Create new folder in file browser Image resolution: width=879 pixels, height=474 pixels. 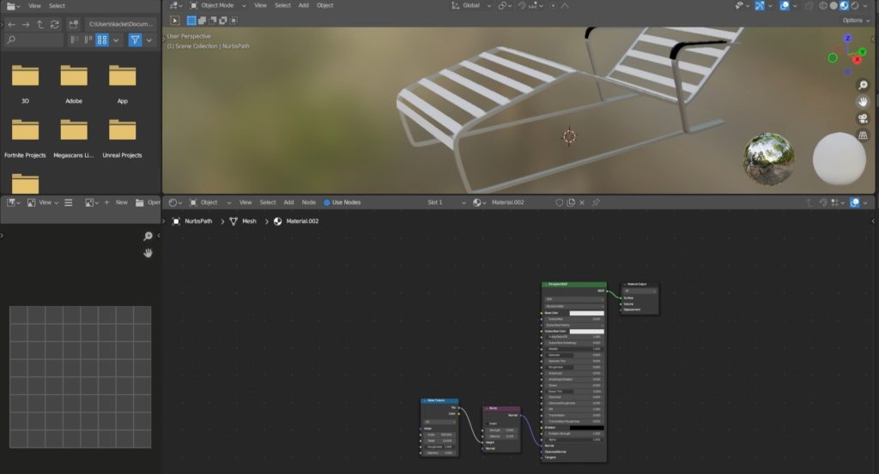pos(71,24)
